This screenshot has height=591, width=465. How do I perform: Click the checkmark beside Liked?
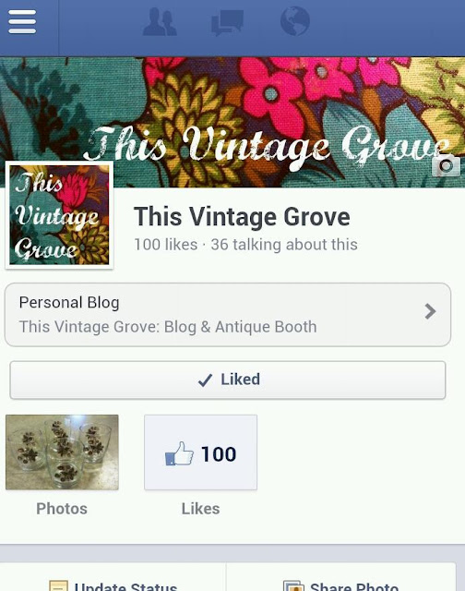click(205, 380)
